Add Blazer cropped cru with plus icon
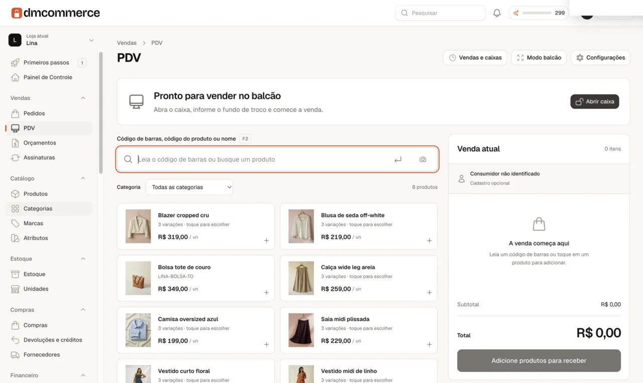The width and height of the screenshot is (643, 383). [x=266, y=240]
